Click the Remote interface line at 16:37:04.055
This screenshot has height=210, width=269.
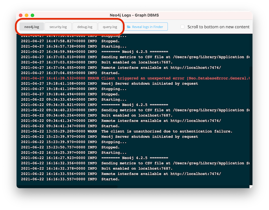click(x=121, y=68)
